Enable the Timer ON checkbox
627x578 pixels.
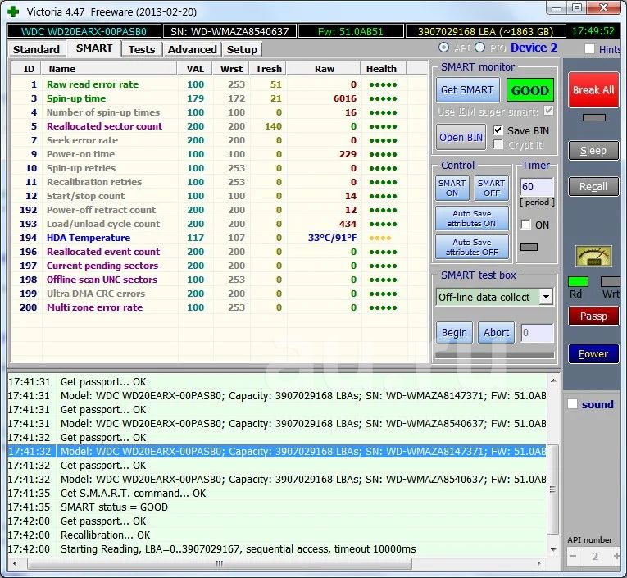[526, 225]
